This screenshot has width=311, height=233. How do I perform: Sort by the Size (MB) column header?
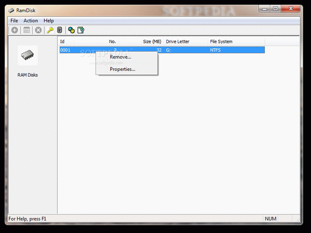(x=141, y=41)
